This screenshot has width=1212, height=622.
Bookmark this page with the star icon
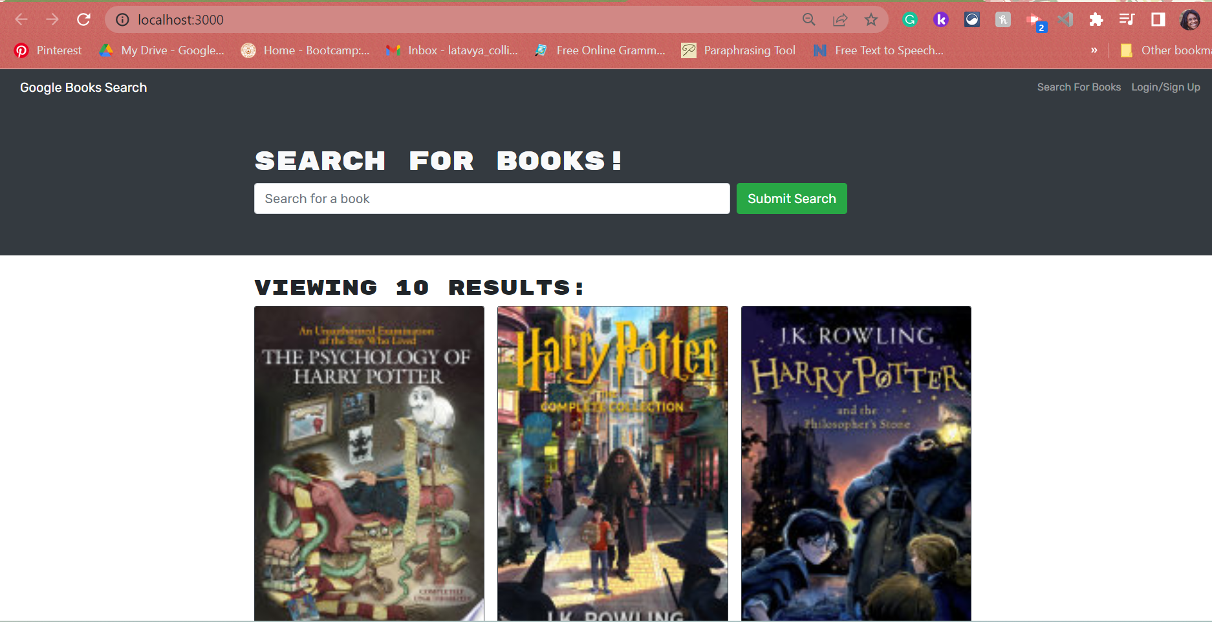[871, 19]
